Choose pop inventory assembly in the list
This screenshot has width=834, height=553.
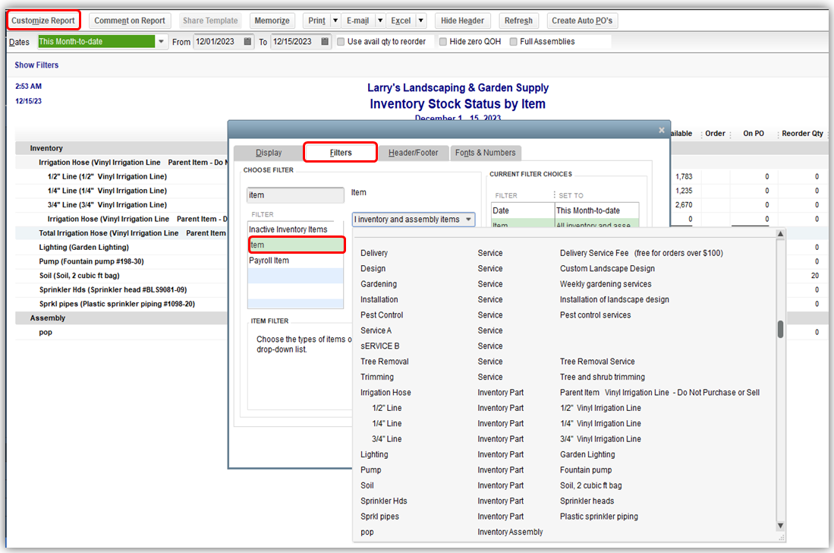click(564, 532)
